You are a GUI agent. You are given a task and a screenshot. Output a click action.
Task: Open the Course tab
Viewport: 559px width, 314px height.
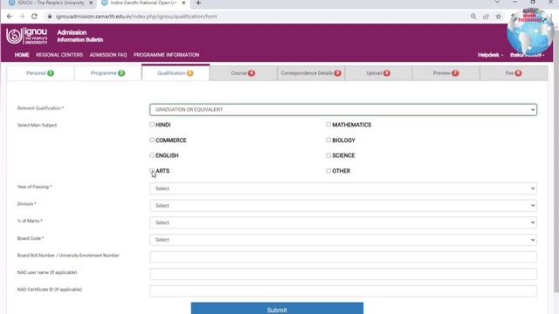pos(243,73)
